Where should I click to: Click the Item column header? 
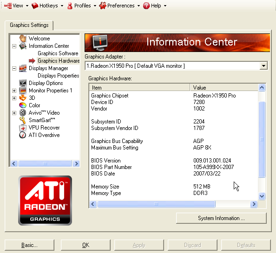139,88
